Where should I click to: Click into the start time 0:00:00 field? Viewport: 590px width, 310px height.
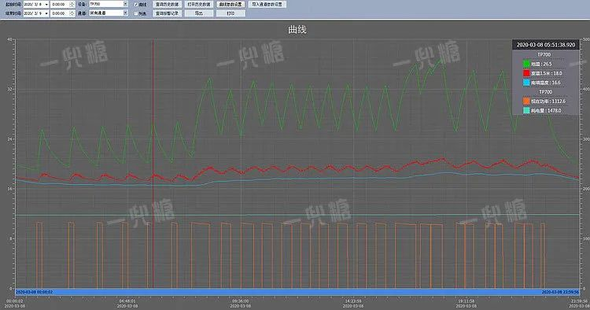click(61, 4)
